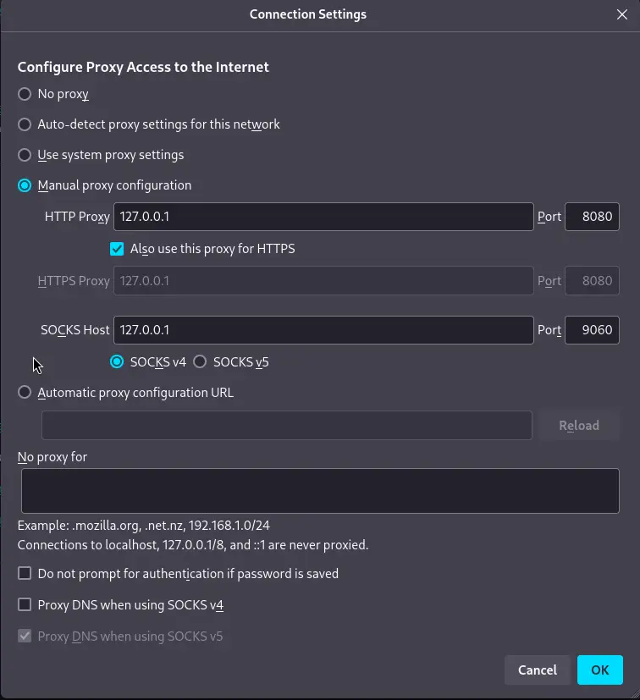Enable Do not prompt for authentication checkbox
Screen dimensions: 640x700
point(25,574)
